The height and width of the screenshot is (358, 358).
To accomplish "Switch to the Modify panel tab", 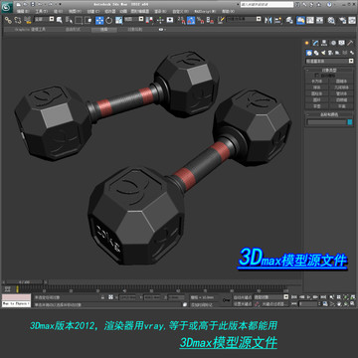I will [315, 43].
